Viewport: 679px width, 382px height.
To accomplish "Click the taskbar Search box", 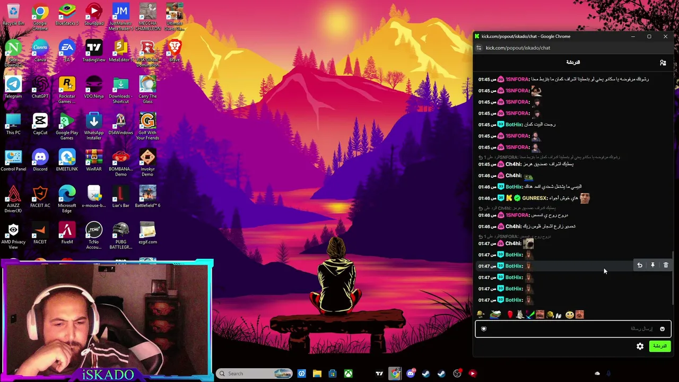I will (254, 374).
